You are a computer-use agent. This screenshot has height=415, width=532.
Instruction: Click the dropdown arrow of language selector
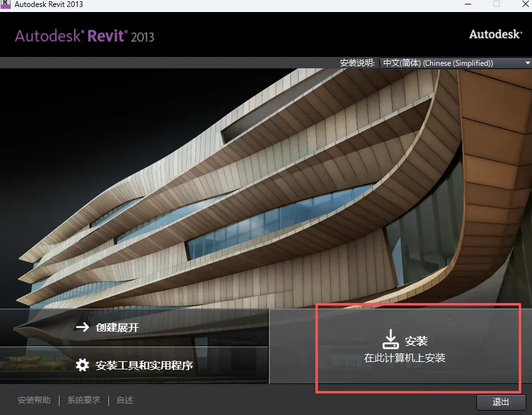click(527, 63)
